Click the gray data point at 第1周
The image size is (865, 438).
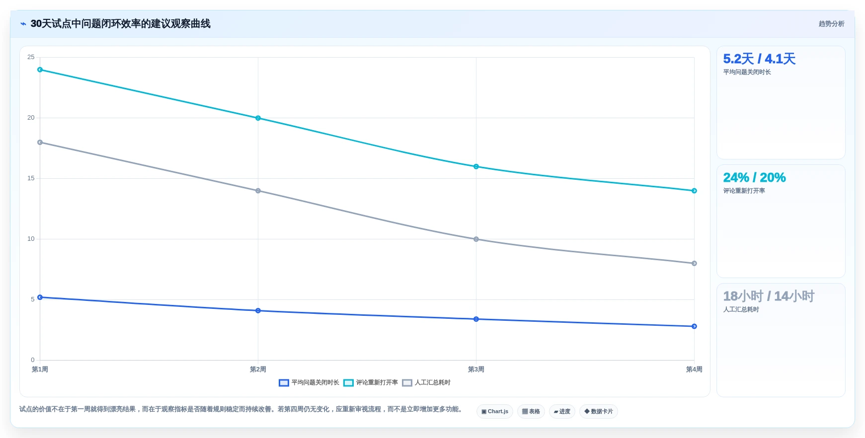[x=40, y=143]
